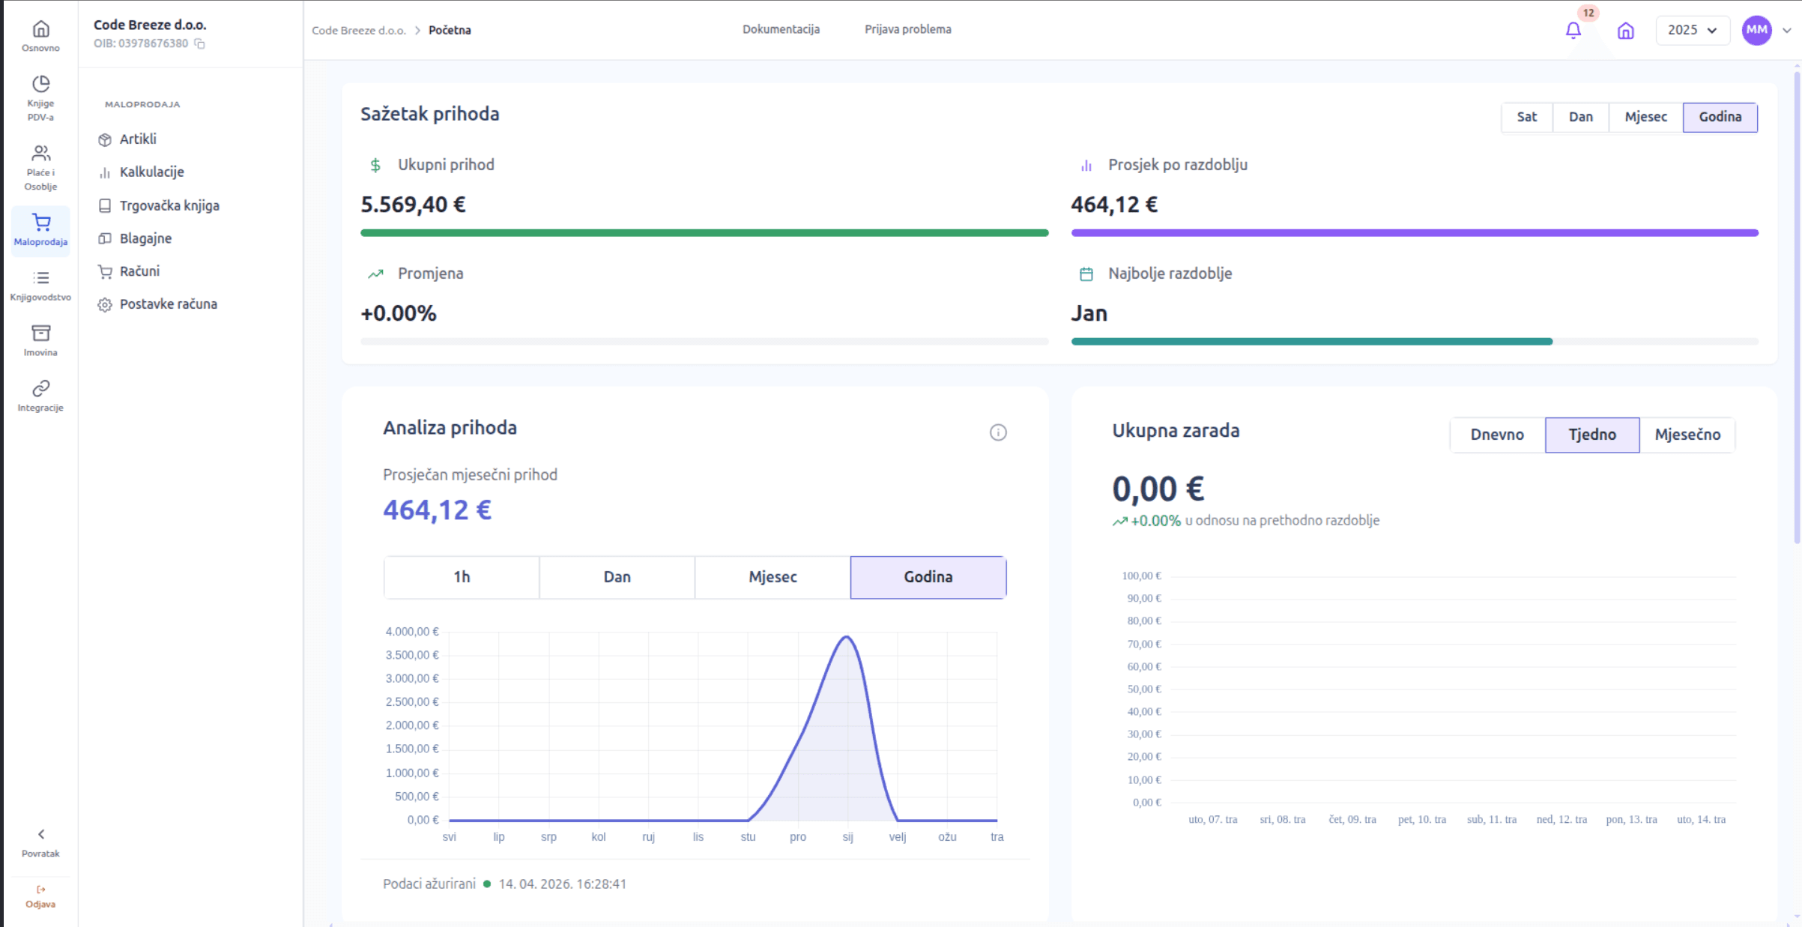The height and width of the screenshot is (927, 1802).
Task: Expand user menu chevron next to avatar
Action: coord(1787,31)
